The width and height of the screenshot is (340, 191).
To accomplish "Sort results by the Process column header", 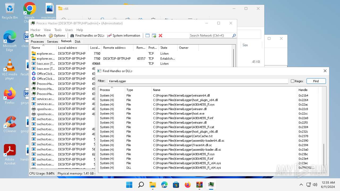I will 112,90.
